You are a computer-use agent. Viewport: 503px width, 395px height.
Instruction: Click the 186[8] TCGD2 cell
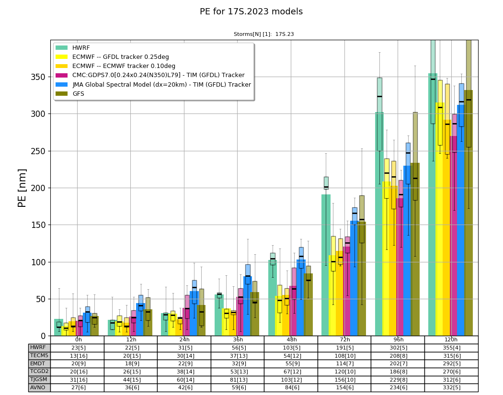pyautogui.click(x=398, y=372)
